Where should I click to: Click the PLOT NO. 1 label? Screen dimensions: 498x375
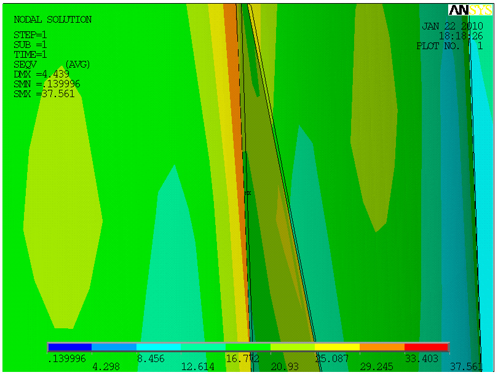(449, 46)
